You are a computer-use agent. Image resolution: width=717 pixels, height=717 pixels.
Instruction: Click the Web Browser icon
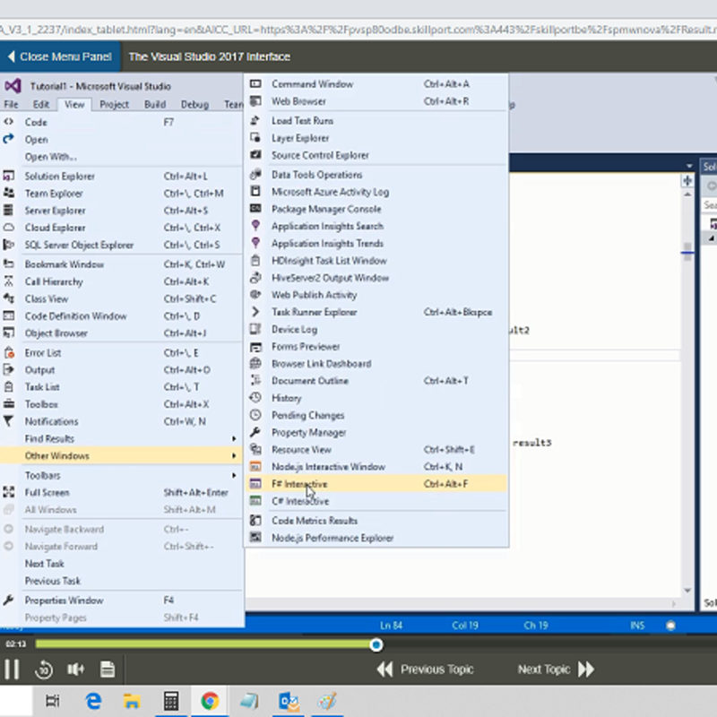pyautogui.click(x=255, y=101)
